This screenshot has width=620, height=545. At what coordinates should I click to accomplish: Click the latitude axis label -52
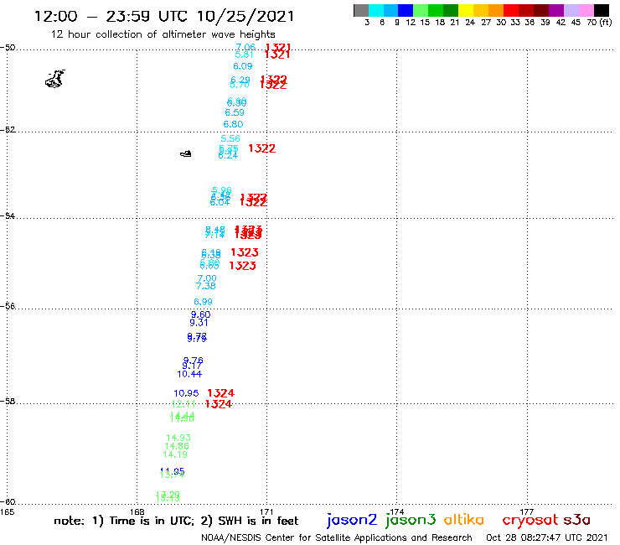[8, 130]
